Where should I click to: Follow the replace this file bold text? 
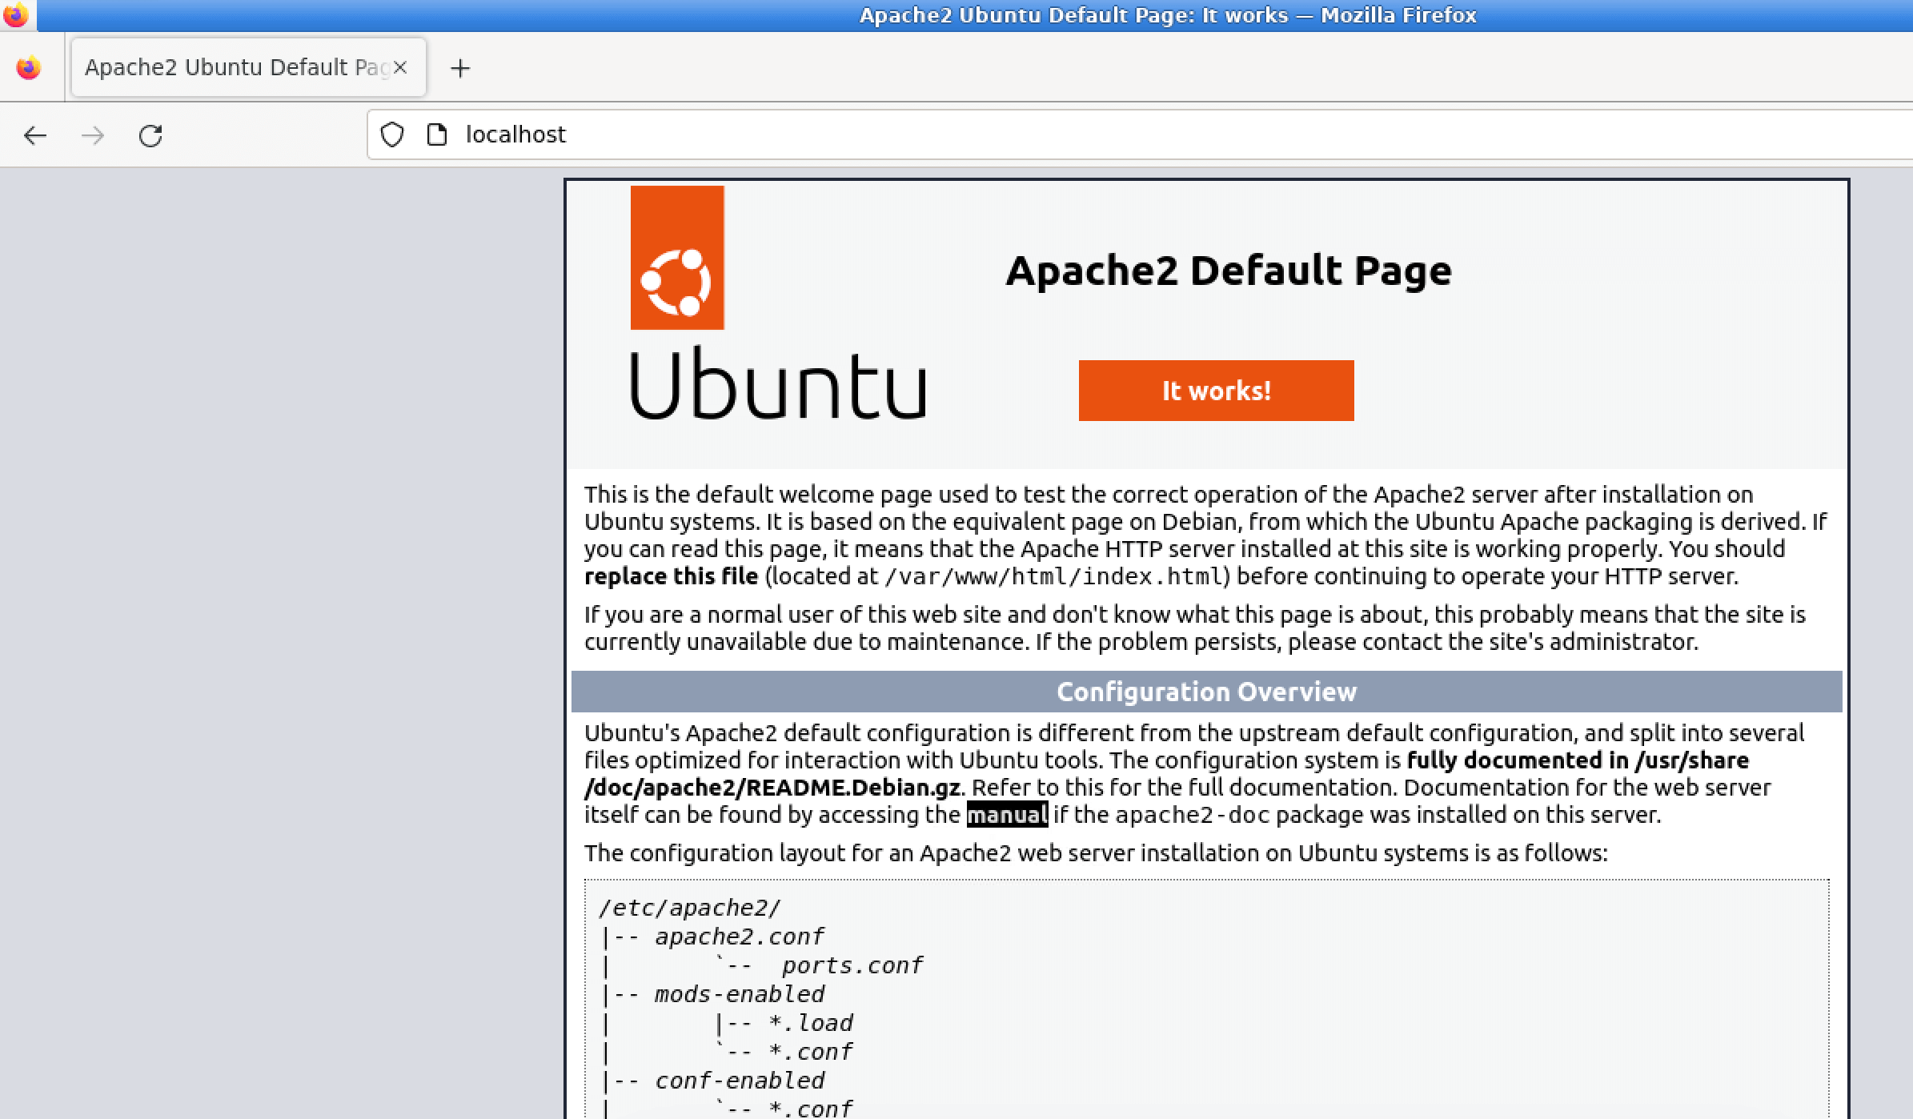coord(672,576)
